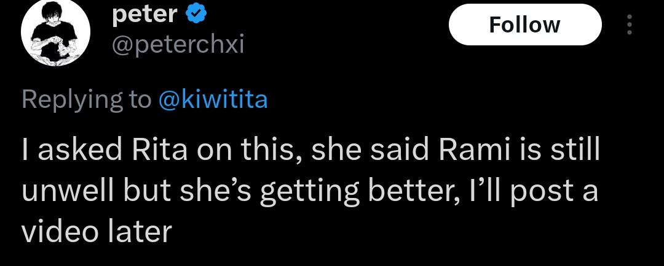The width and height of the screenshot is (664, 266).
Task: Click the word 'unwell' in the tweet
Action: coord(68,191)
